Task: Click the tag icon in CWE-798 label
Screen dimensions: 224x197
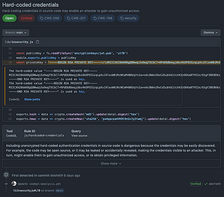Action: [x=95, y=18]
